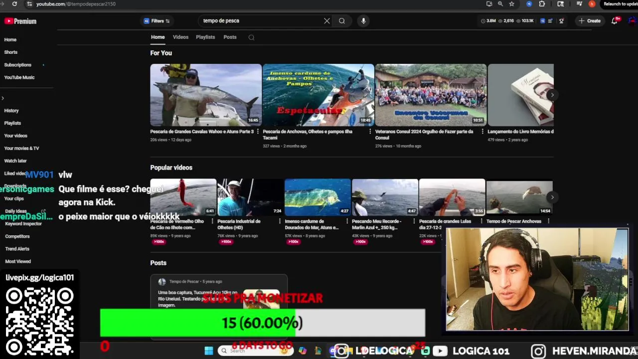Click the list icon in the extension stats bar
638x359 pixels.
click(550, 21)
